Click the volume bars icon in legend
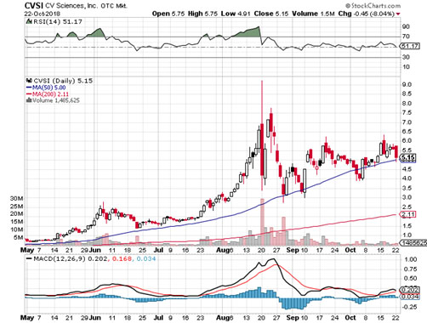 [29, 100]
